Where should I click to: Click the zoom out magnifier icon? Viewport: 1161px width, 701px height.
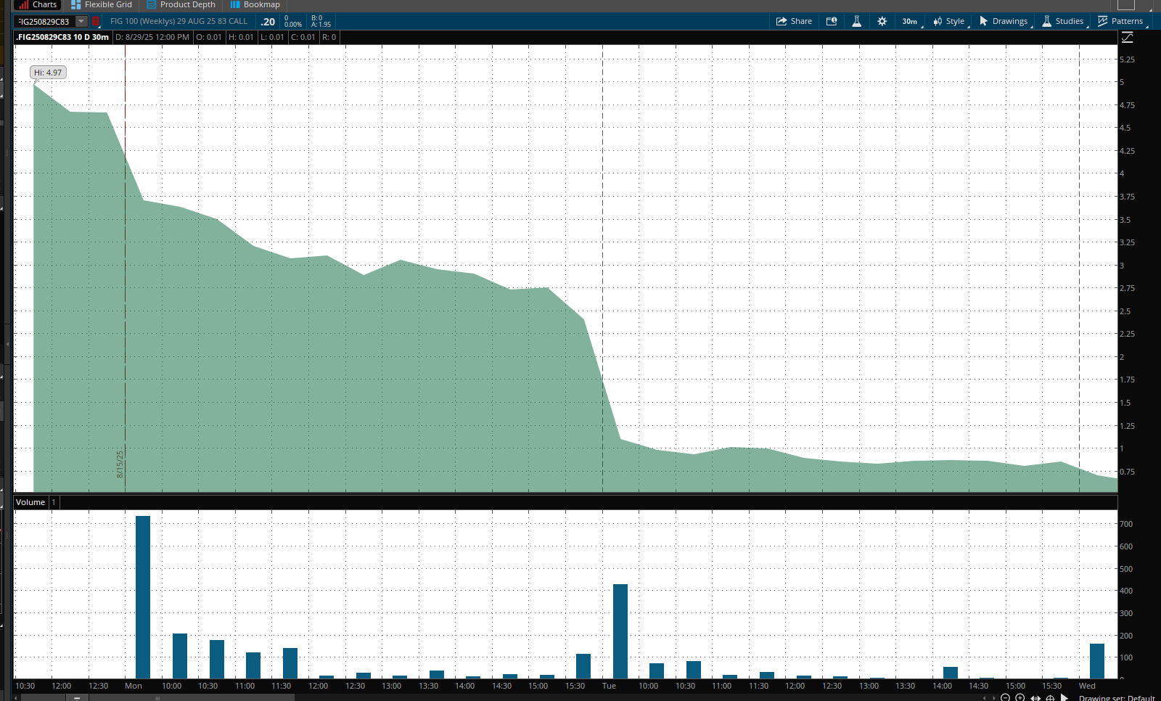pyautogui.click(x=1005, y=697)
